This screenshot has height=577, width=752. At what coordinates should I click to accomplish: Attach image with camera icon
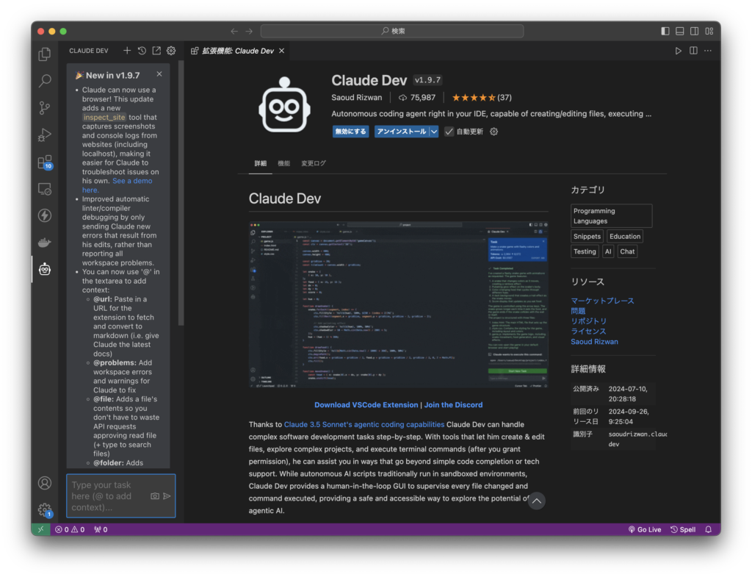point(155,496)
